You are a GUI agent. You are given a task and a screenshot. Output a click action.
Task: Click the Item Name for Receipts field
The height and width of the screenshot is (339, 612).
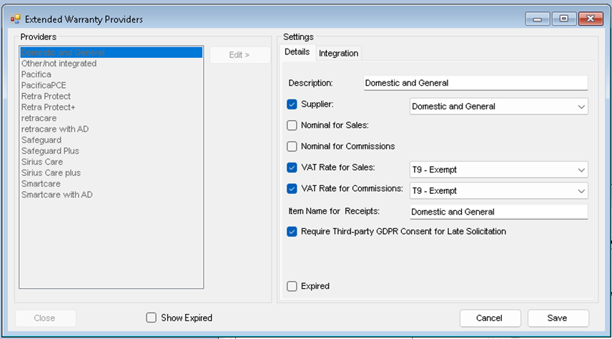point(499,212)
